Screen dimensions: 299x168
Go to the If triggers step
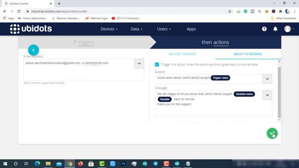pos(84,42)
